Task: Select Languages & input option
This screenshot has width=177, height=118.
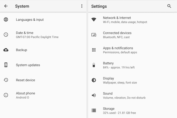Action: point(43,20)
